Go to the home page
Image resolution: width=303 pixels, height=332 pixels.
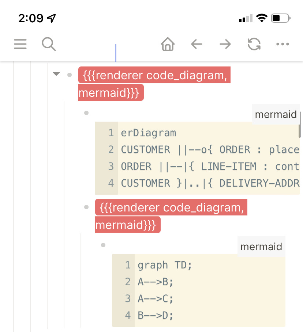point(167,44)
